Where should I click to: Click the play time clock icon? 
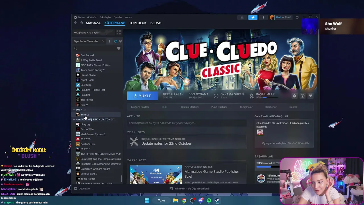[216, 96]
